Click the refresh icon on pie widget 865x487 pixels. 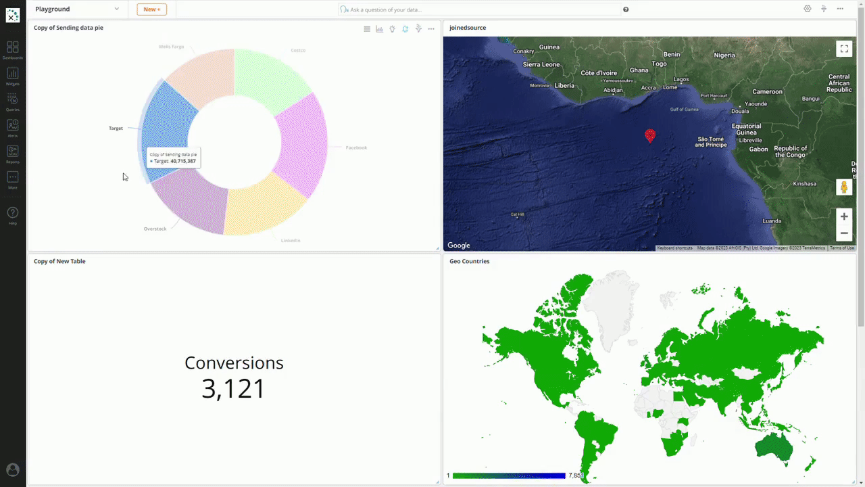[405, 29]
